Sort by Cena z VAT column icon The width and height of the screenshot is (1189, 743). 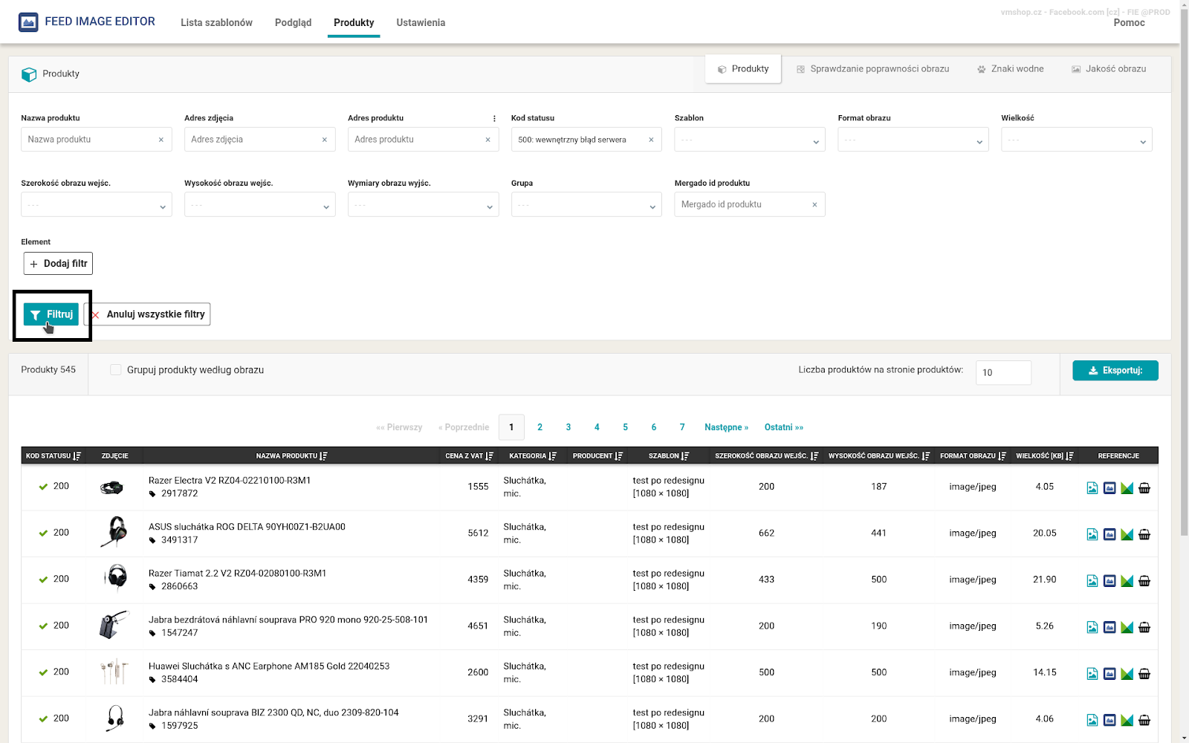point(490,456)
